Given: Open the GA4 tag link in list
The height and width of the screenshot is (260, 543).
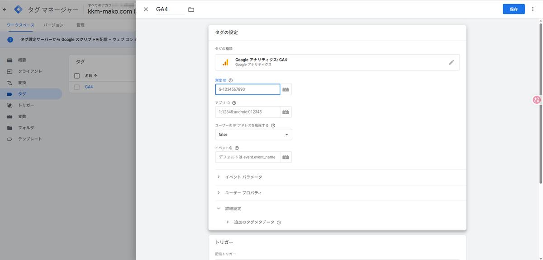Looking at the screenshot, I should [x=89, y=87].
